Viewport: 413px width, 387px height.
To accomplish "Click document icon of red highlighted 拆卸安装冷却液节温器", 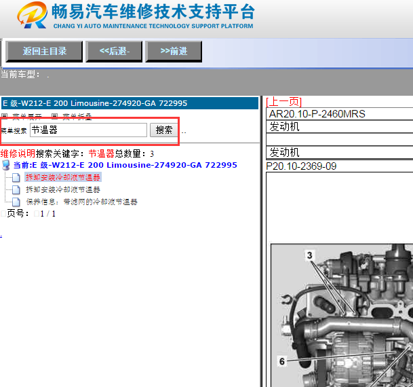I will tap(16, 177).
